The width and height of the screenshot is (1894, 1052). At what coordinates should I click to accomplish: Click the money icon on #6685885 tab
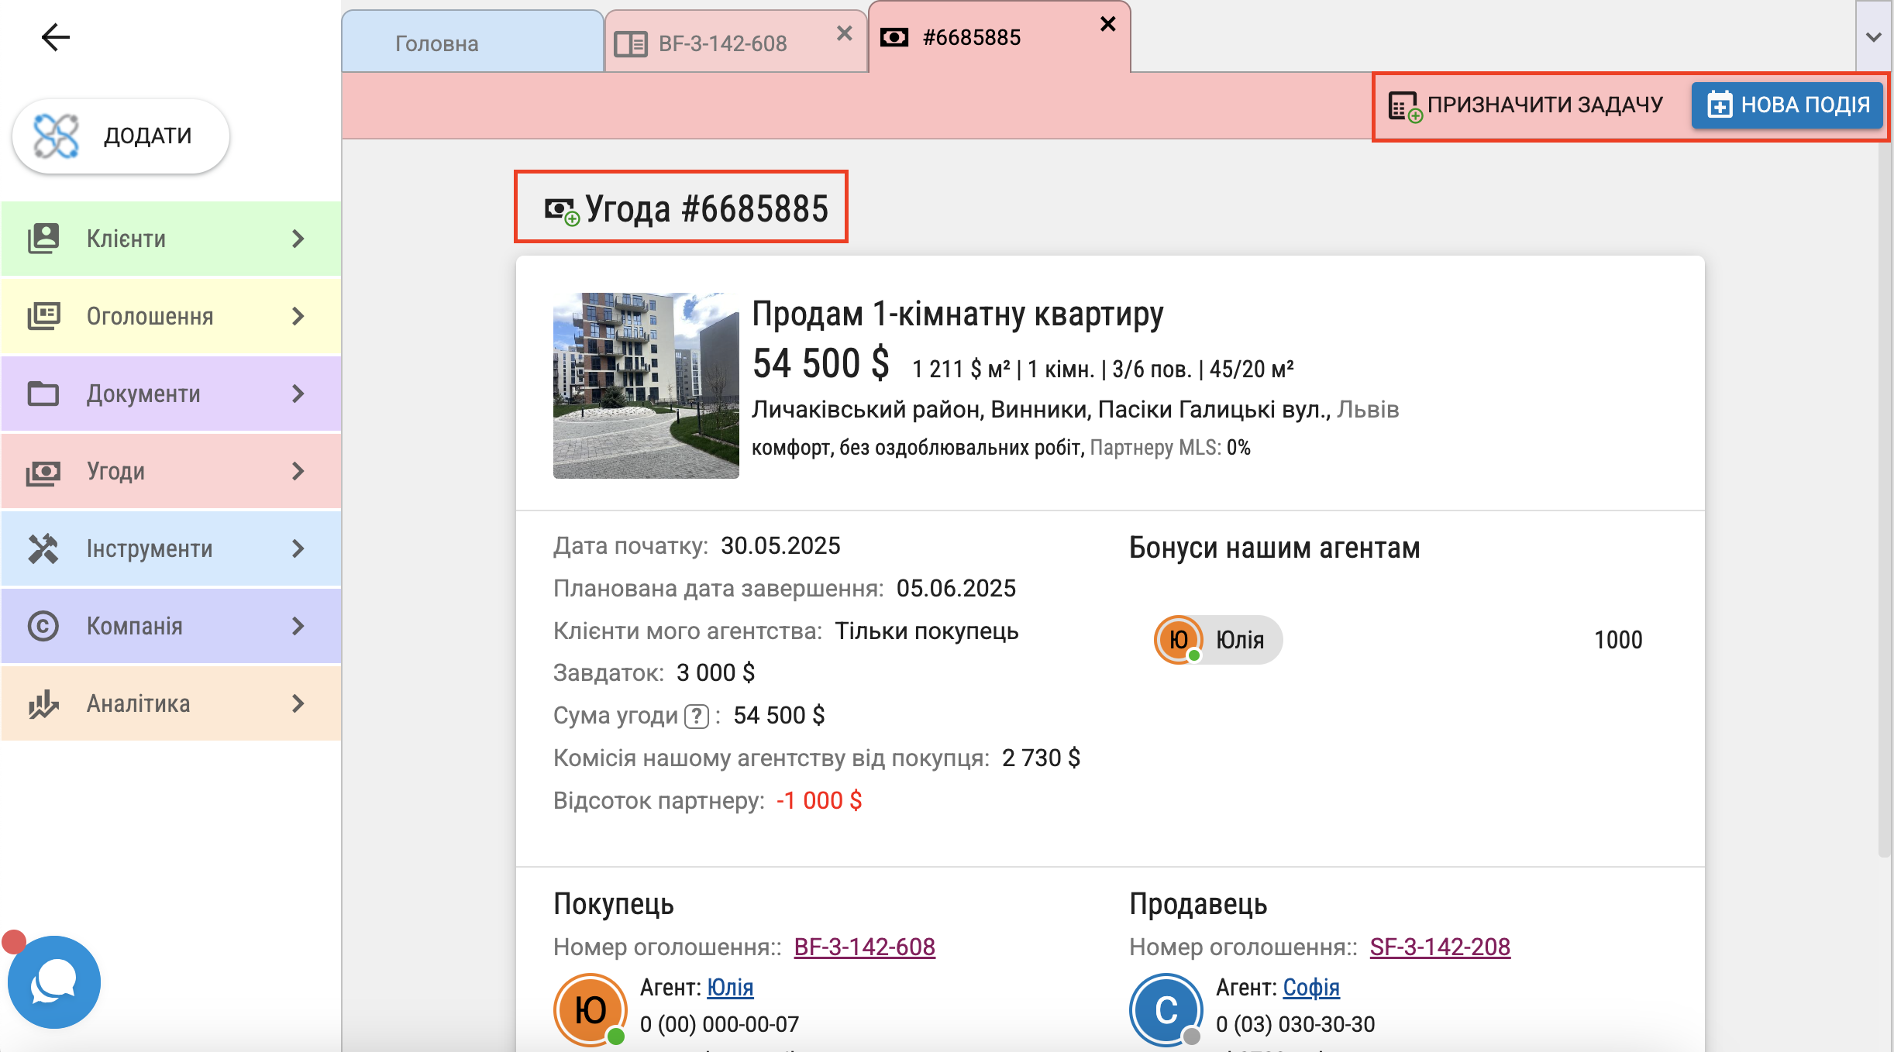[x=894, y=37]
